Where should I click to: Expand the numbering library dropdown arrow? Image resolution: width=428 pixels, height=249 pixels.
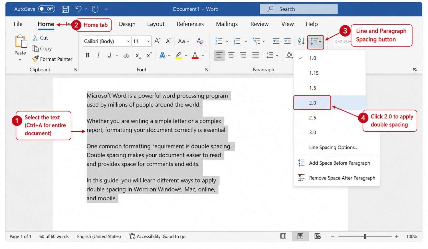(x=246, y=41)
